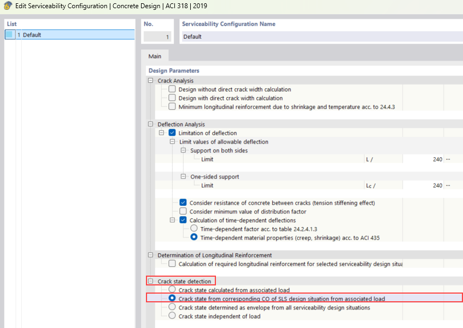Enable Consider minimum value of distribution factor
The image size is (463, 328).
pos(183,211)
